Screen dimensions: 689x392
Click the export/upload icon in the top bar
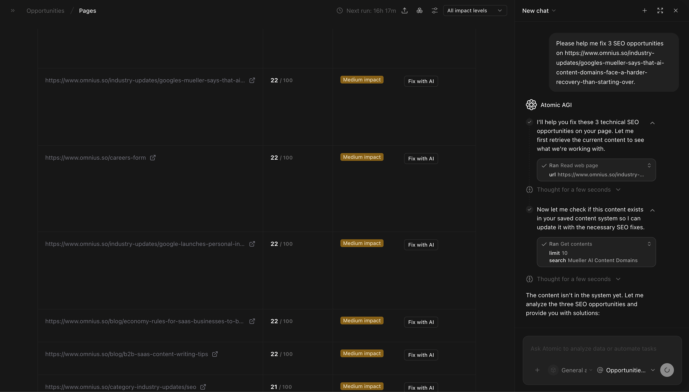405,10
